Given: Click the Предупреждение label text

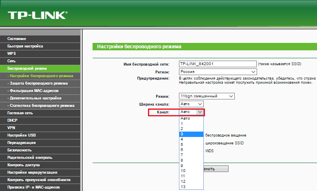Looking at the screenshot, I should [x=153, y=78].
